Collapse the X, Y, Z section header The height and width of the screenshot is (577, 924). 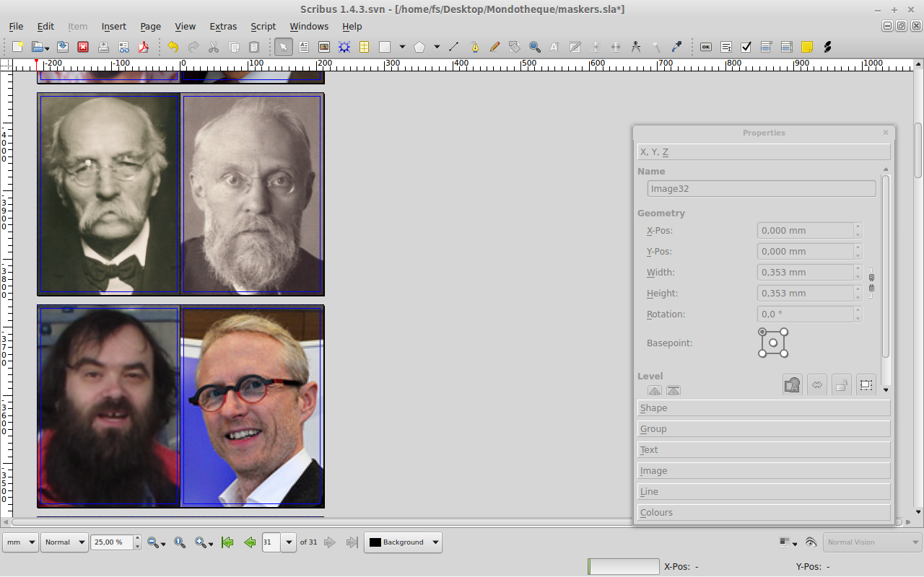coord(764,152)
